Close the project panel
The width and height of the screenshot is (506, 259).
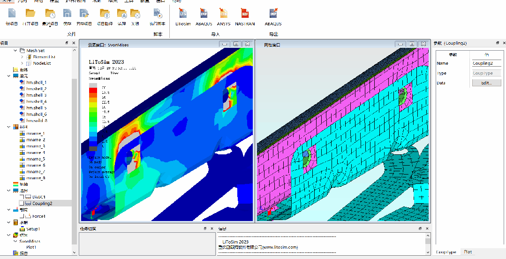(x=74, y=43)
